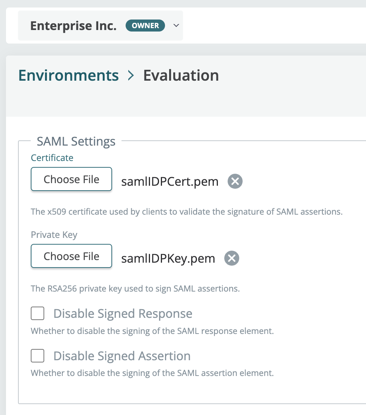Viewport: 366px width, 415px height.
Task: Click the OWNER role badge
Action: 145,26
